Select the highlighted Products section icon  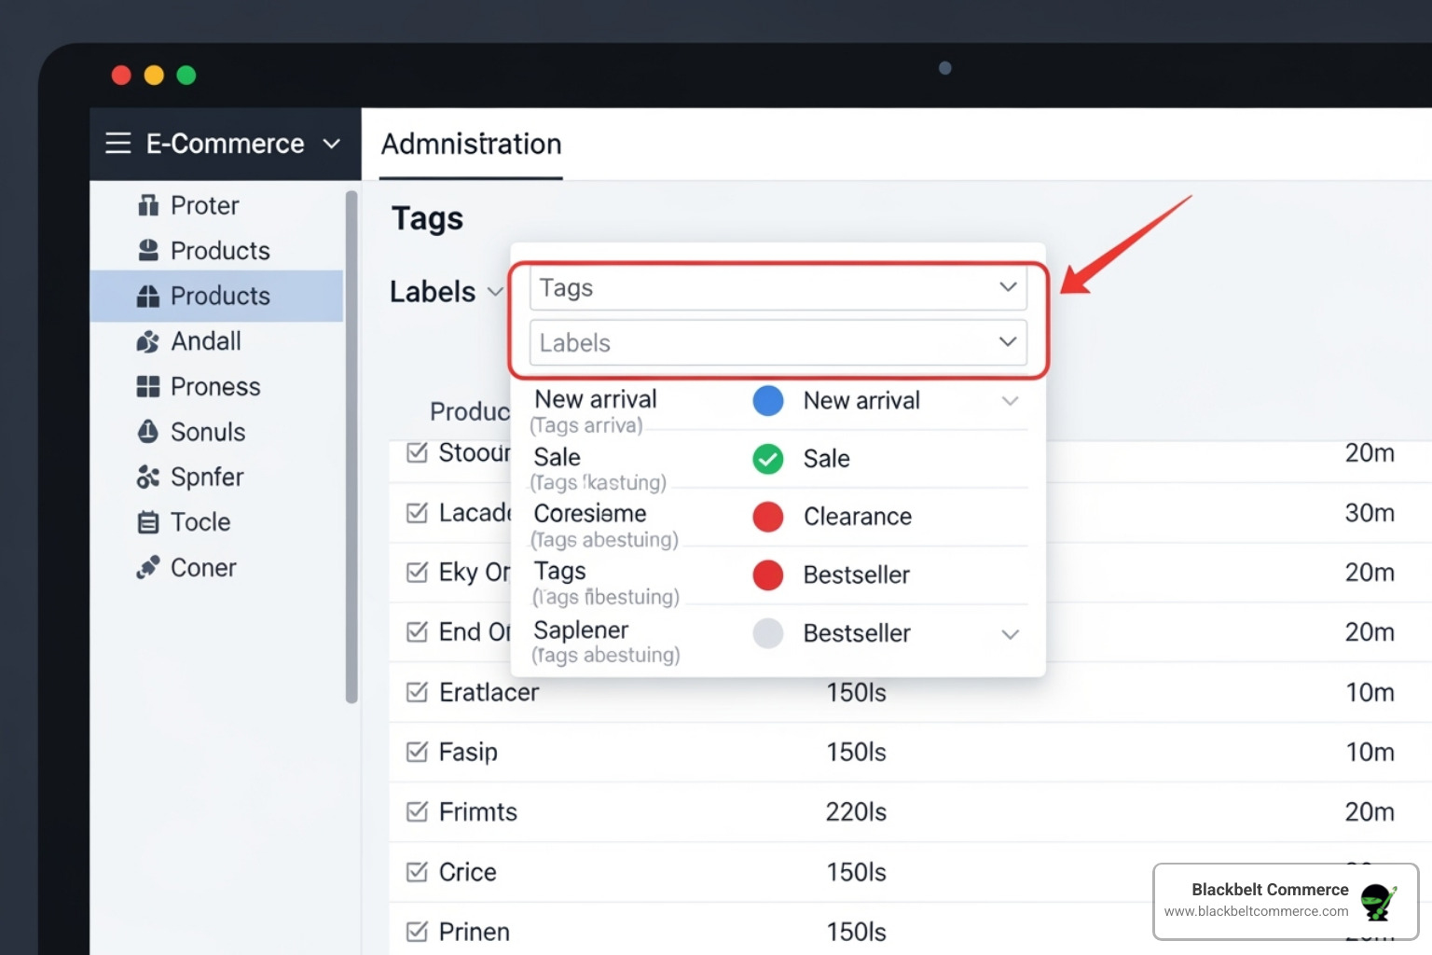coord(150,296)
